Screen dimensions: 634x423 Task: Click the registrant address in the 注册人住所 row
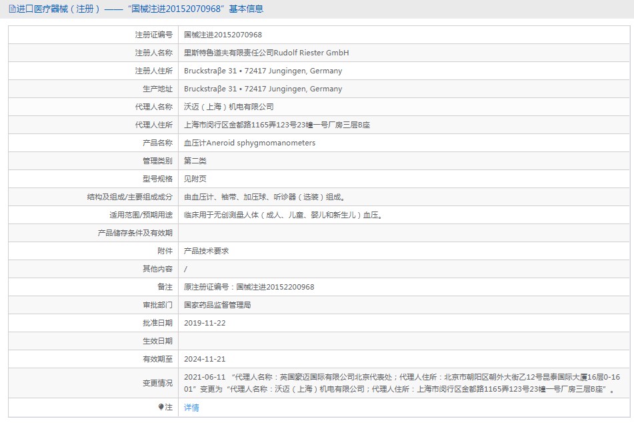coord(263,71)
